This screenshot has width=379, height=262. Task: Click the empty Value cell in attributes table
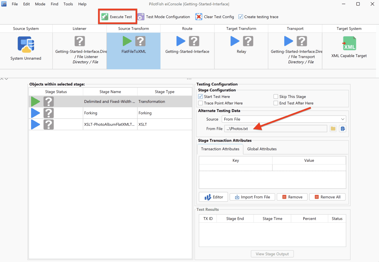click(x=309, y=167)
